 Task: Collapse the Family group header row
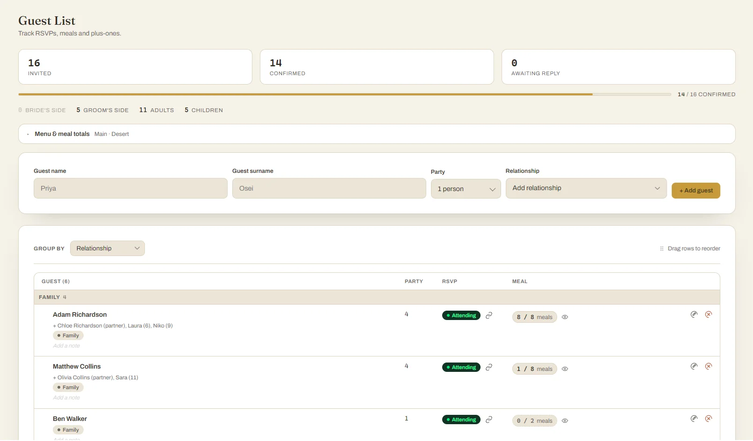377,297
